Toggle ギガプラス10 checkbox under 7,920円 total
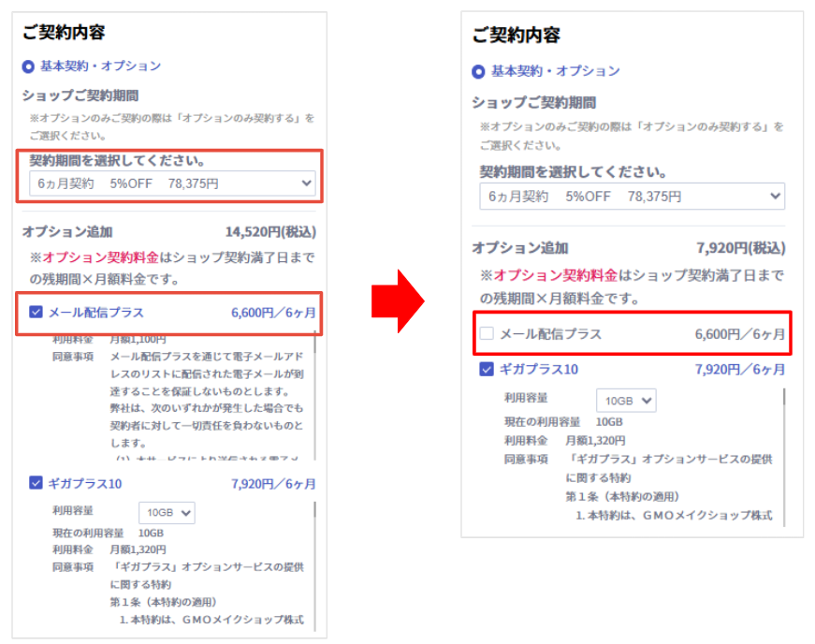This screenshot has height=644, width=815. click(487, 370)
